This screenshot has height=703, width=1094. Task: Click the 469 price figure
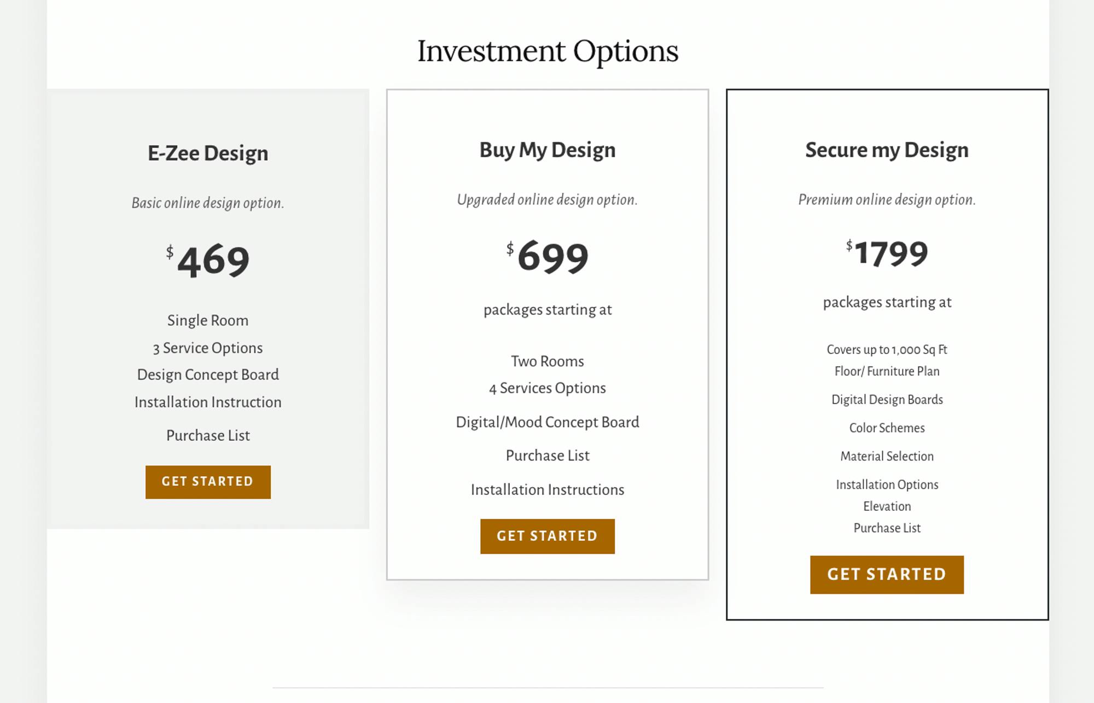[213, 261]
